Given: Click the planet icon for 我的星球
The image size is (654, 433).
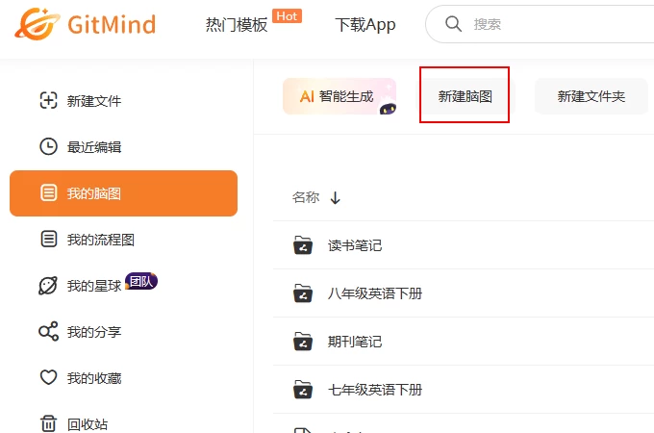Looking at the screenshot, I should pyautogui.click(x=48, y=286).
